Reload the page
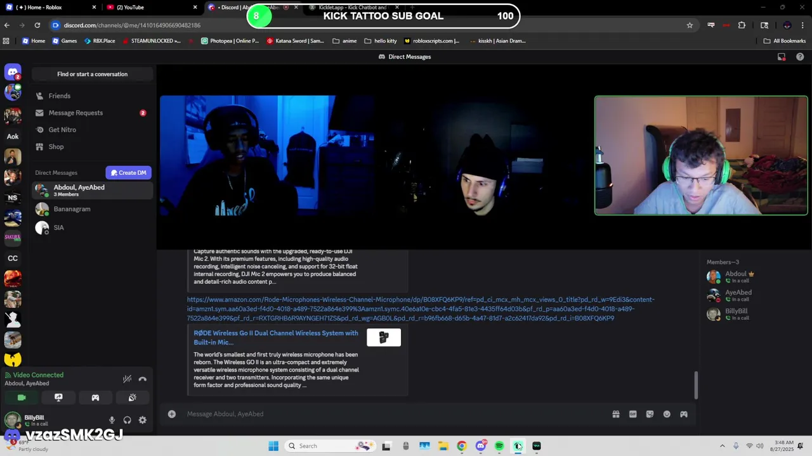The height and width of the screenshot is (456, 812). tap(37, 25)
